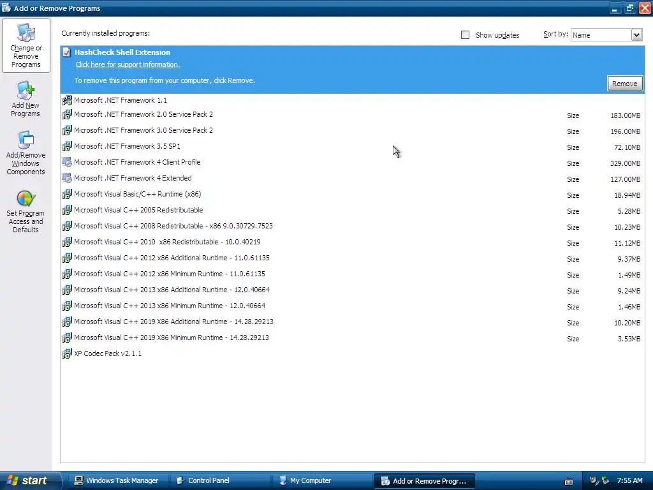Open the 'Click here for support information' link
Screen dimensions: 653x490
(128, 64)
